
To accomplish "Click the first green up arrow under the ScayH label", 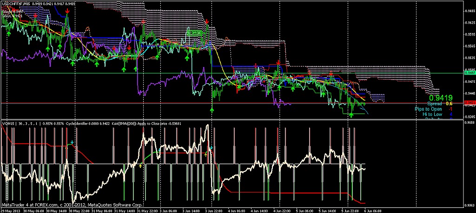I will (8, 33).
